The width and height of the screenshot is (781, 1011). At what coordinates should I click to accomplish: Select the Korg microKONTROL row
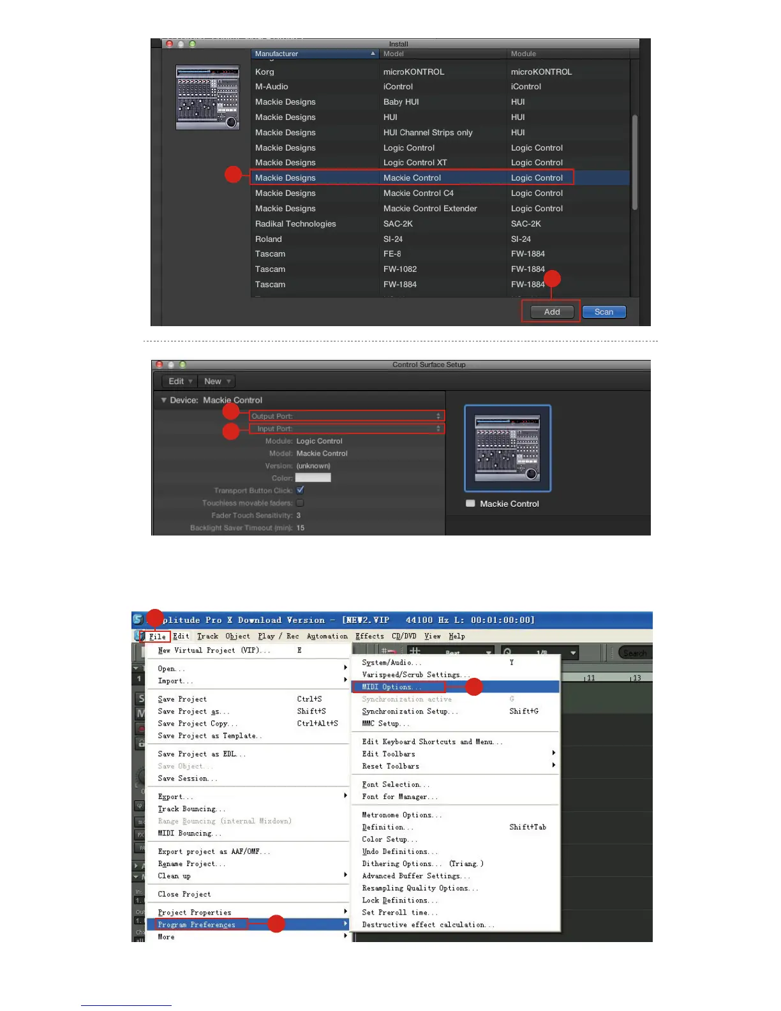440,72
